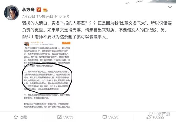Click the orange V verification badge
176x122 pixels.
[x=39, y=10]
